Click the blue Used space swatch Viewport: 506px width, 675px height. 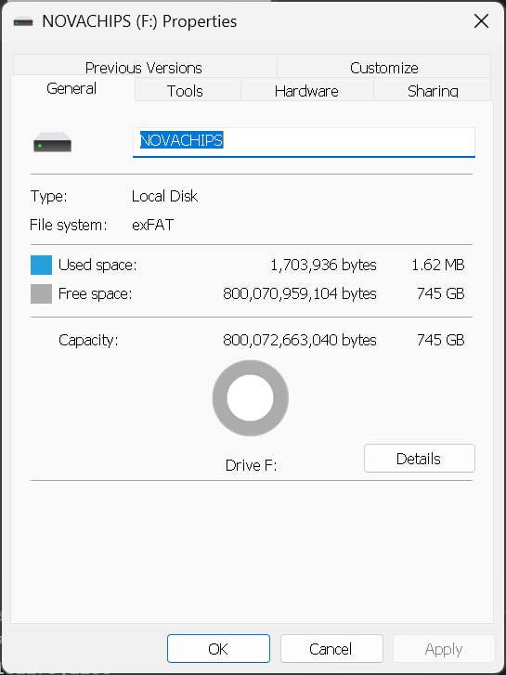click(42, 265)
